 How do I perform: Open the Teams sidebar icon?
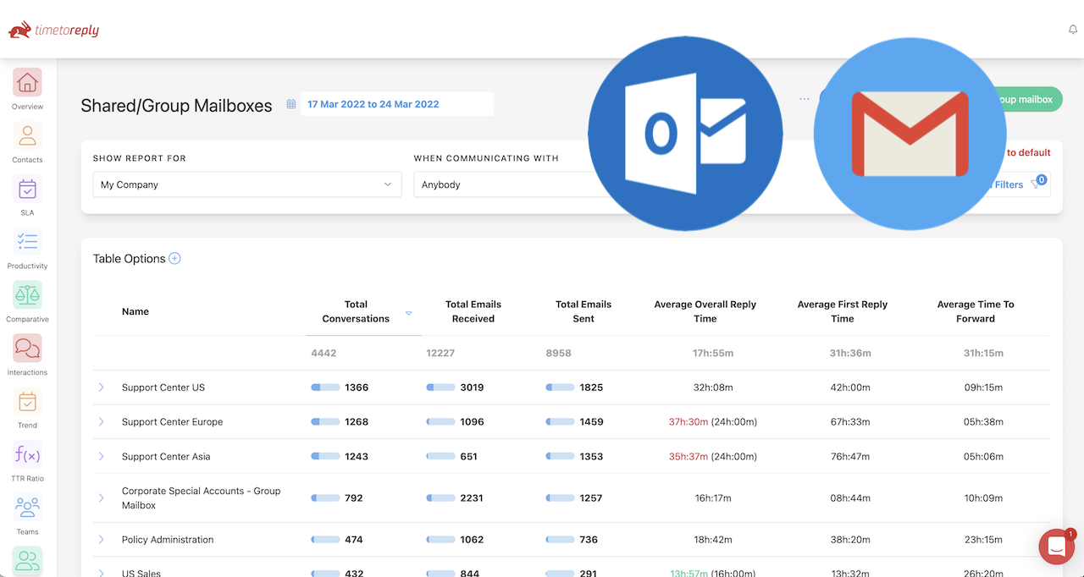27,508
